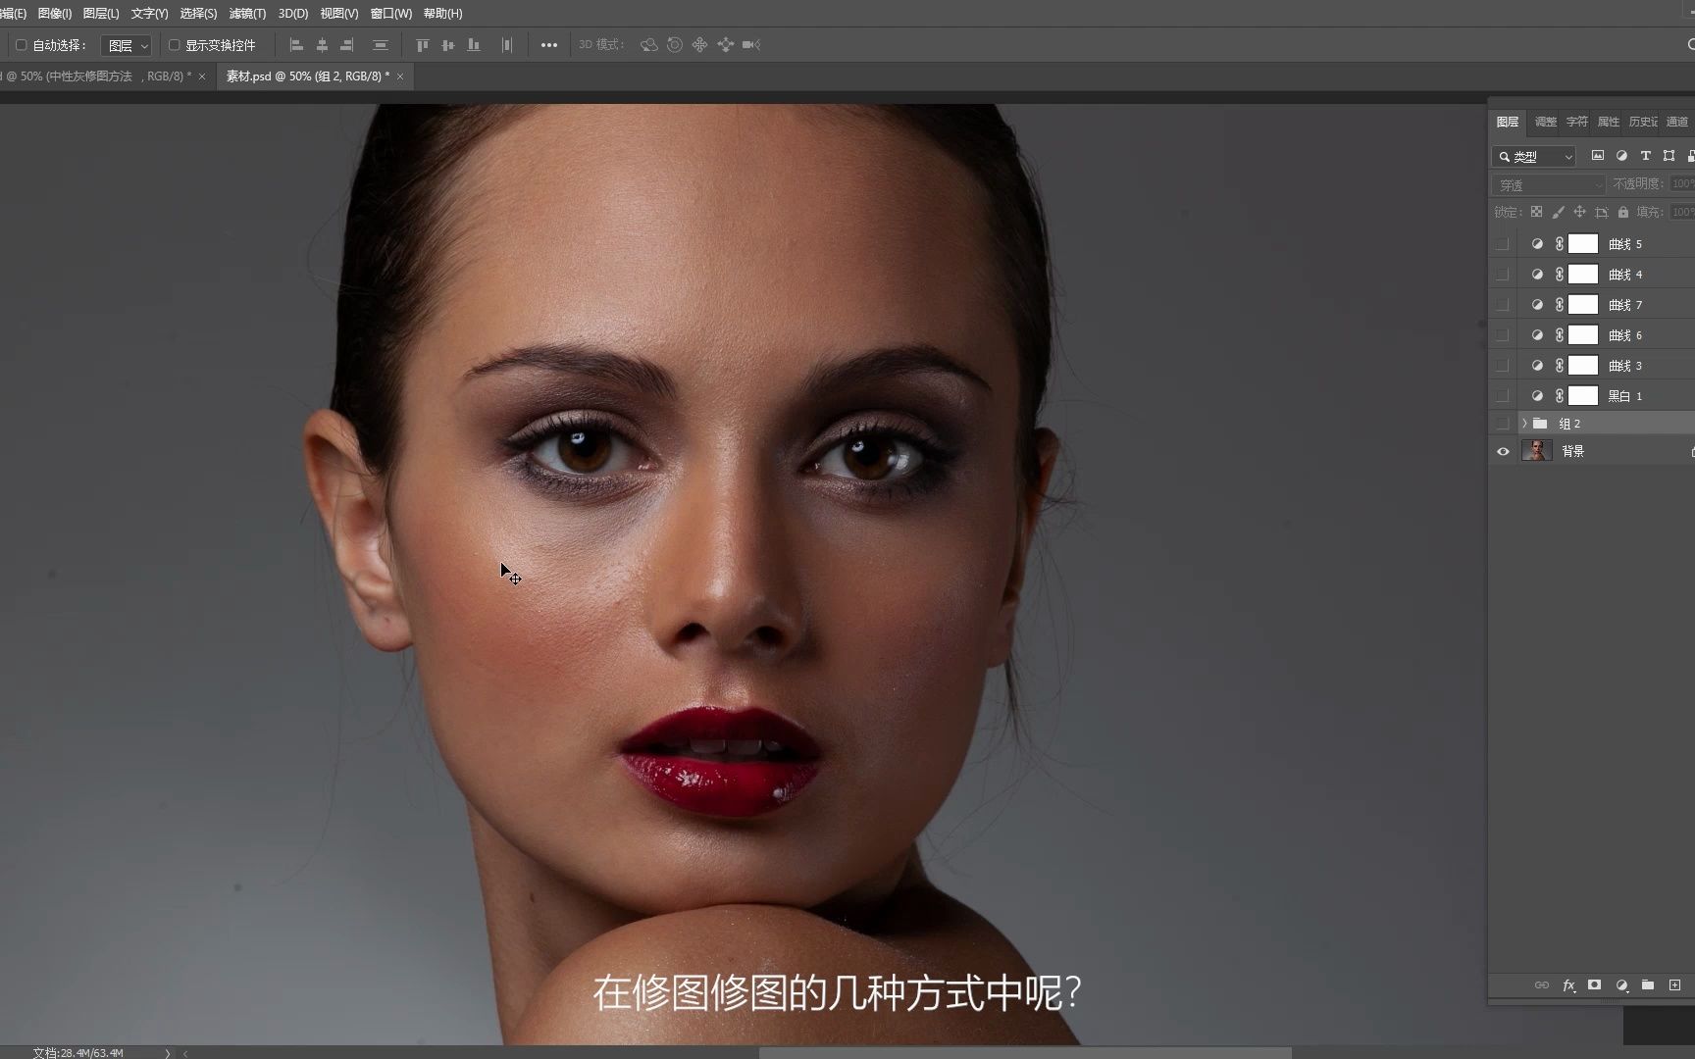Open the 滤镜(T) menu
This screenshot has width=1695, height=1059.
[x=247, y=14]
